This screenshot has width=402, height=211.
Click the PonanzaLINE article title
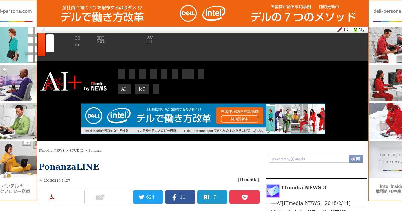point(69,167)
